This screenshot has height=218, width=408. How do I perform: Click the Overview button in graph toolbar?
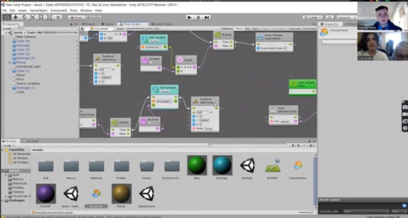pos(294,29)
